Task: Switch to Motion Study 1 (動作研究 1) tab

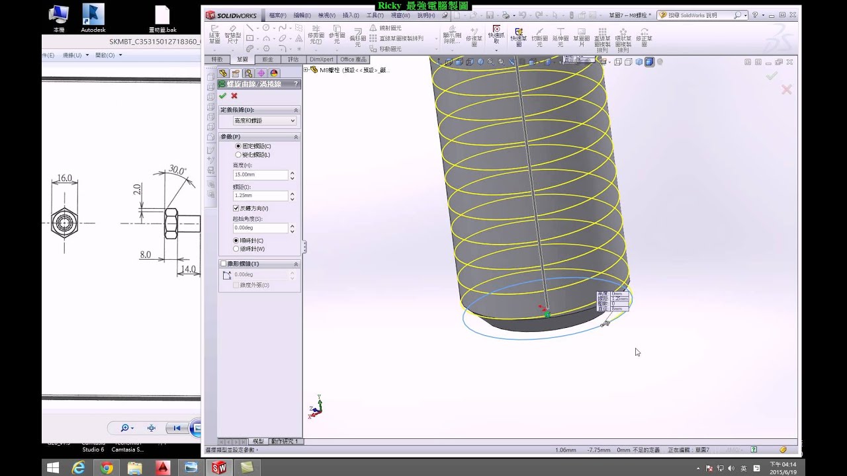Action: [285, 441]
